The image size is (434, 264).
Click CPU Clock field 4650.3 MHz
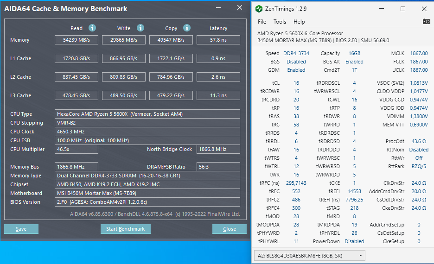coord(147,132)
